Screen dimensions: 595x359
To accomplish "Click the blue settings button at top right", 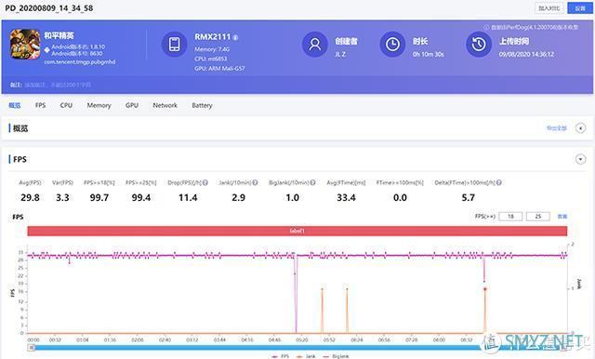I will [x=580, y=8].
